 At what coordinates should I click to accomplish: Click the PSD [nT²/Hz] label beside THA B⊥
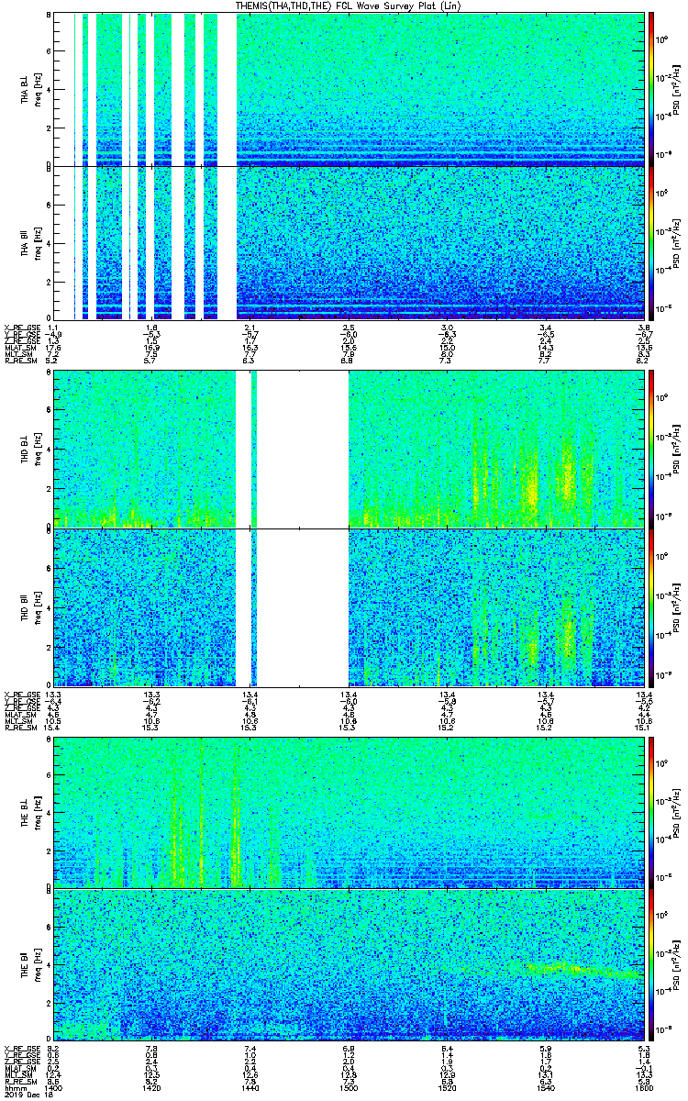coord(677,89)
